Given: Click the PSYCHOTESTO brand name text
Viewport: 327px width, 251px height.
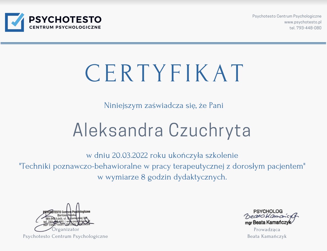Looking at the screenshot, I should click(65, 19).
